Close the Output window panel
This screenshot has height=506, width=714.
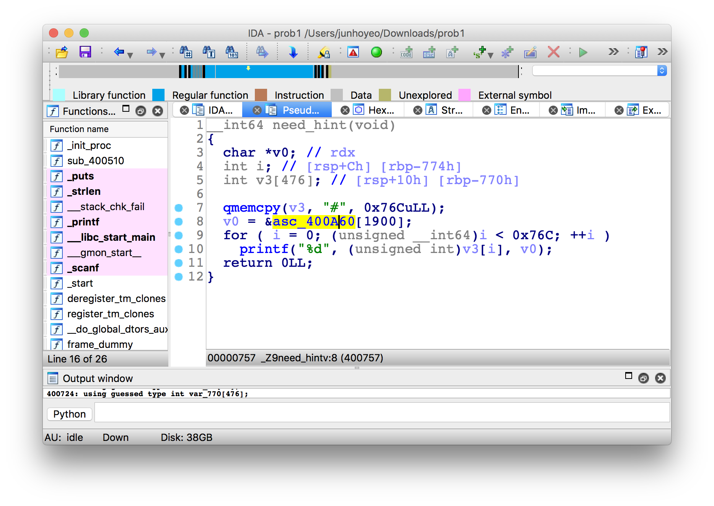point(660,378)
